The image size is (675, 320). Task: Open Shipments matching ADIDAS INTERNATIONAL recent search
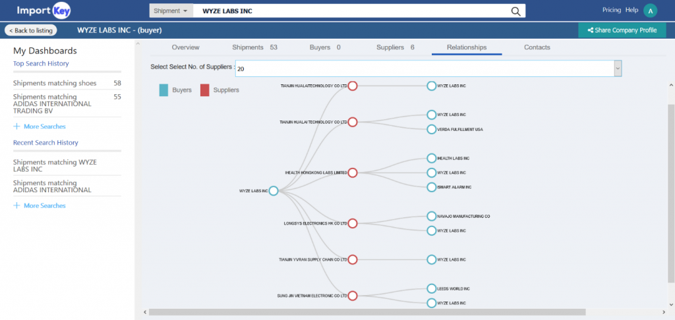click(x=52, y=186)
